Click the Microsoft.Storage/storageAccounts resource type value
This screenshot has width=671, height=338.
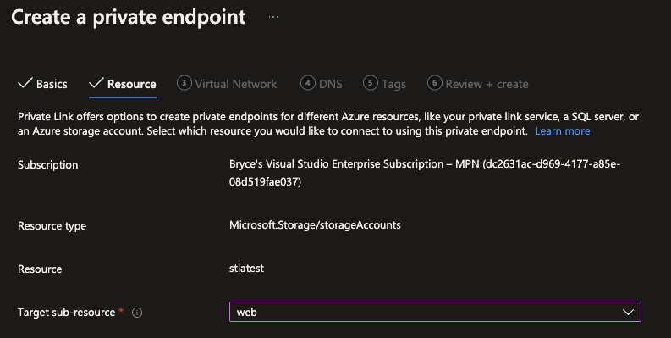pos(315,225)
